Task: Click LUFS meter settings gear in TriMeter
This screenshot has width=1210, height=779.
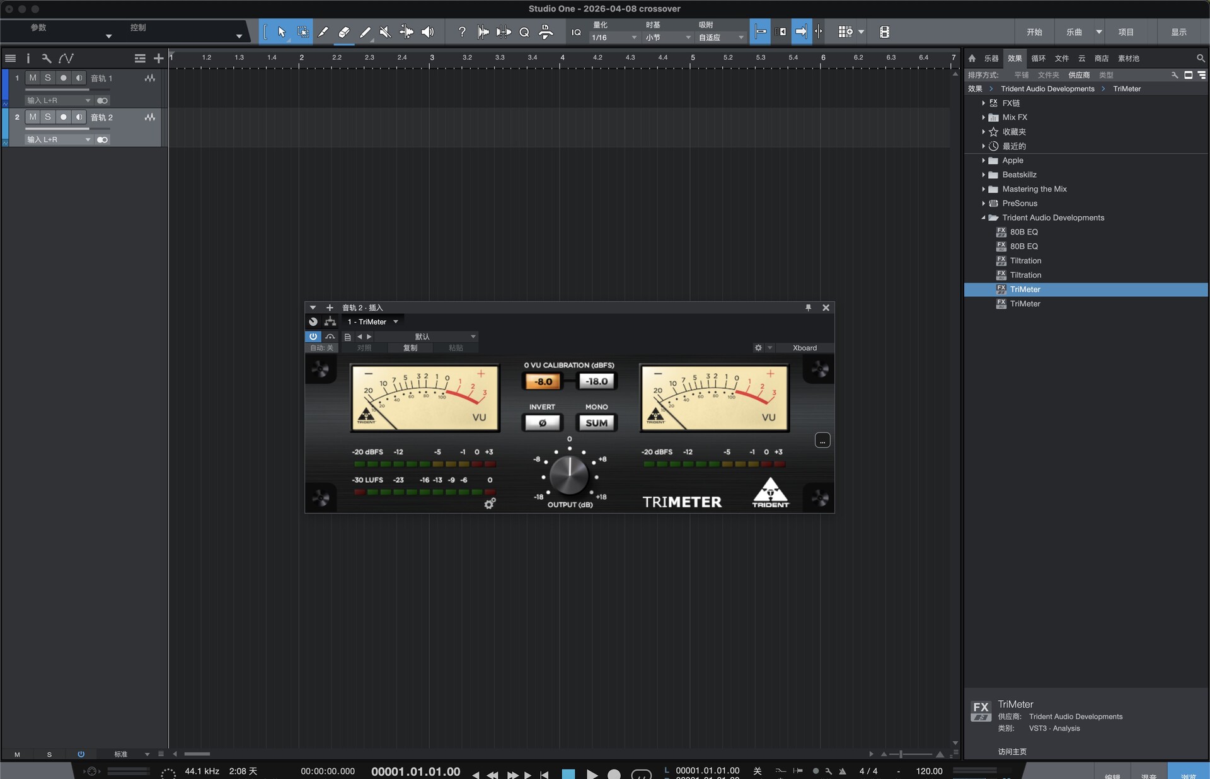Action: (489, 504)
